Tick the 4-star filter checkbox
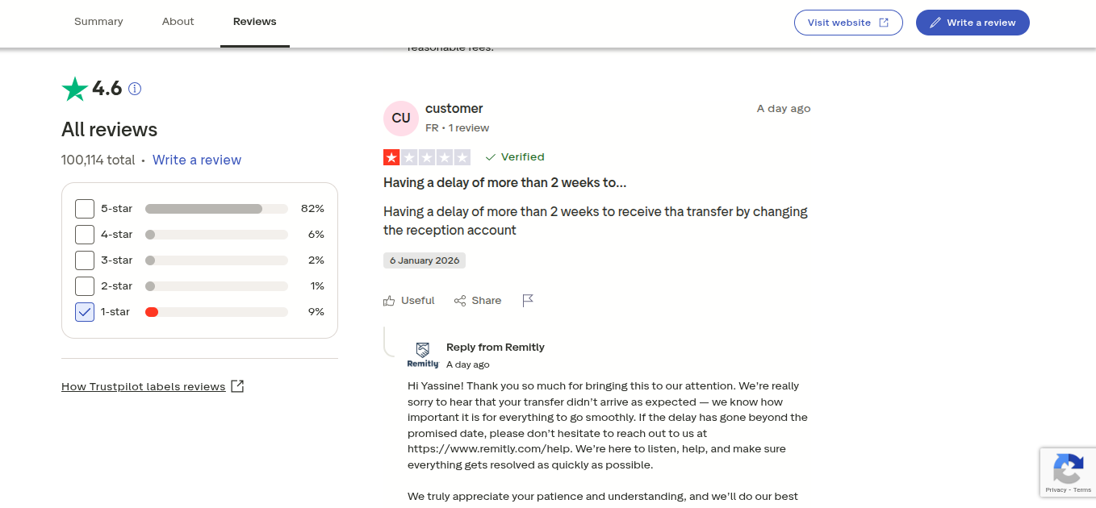The height and width of the screenshot is (508, 1096). coord(85,235)
